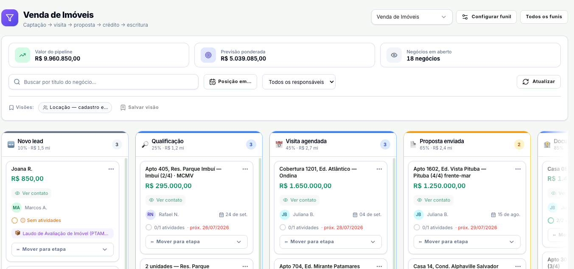Click próx. 26/07/2026 on Apto 405 card

(209, 227)
